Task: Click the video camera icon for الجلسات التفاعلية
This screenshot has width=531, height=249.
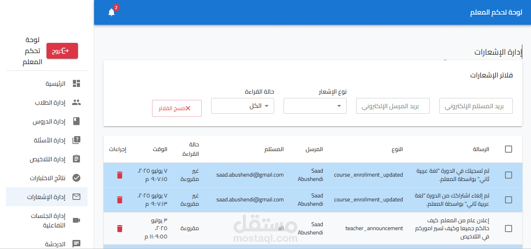Action: [76, 220]
